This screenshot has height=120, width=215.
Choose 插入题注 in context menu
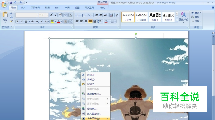tap(96, 114)
